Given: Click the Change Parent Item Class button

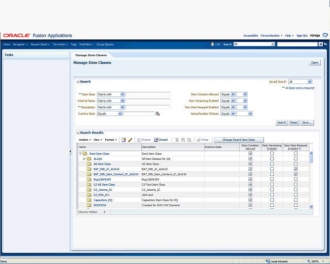Looking at the screenshot, I should coord(238,140).
